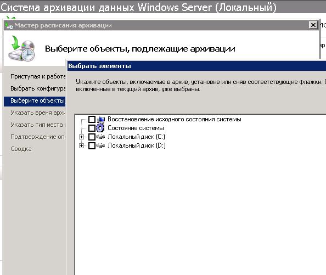The image size is (326, 275).
Task: Open the 'Выбрать конфигурацию' wizard step
Action: click(x=38, y=88)
